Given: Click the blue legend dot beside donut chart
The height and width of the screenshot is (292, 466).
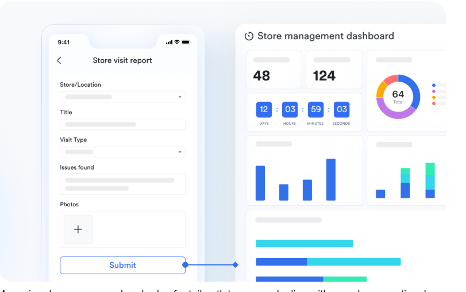Looking at the screenshot, I should (x=434, y=85).
